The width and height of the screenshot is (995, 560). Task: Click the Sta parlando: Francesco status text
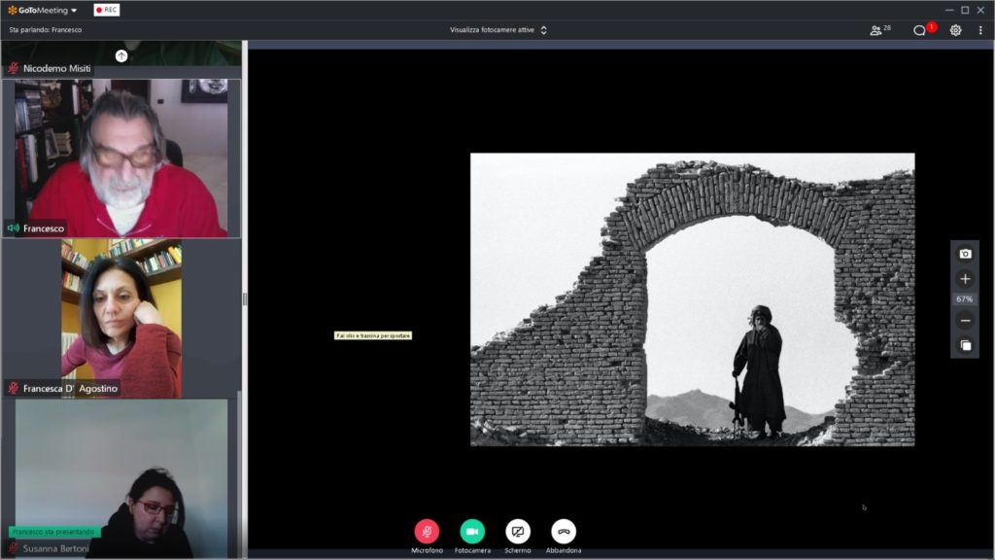[45, 30]
